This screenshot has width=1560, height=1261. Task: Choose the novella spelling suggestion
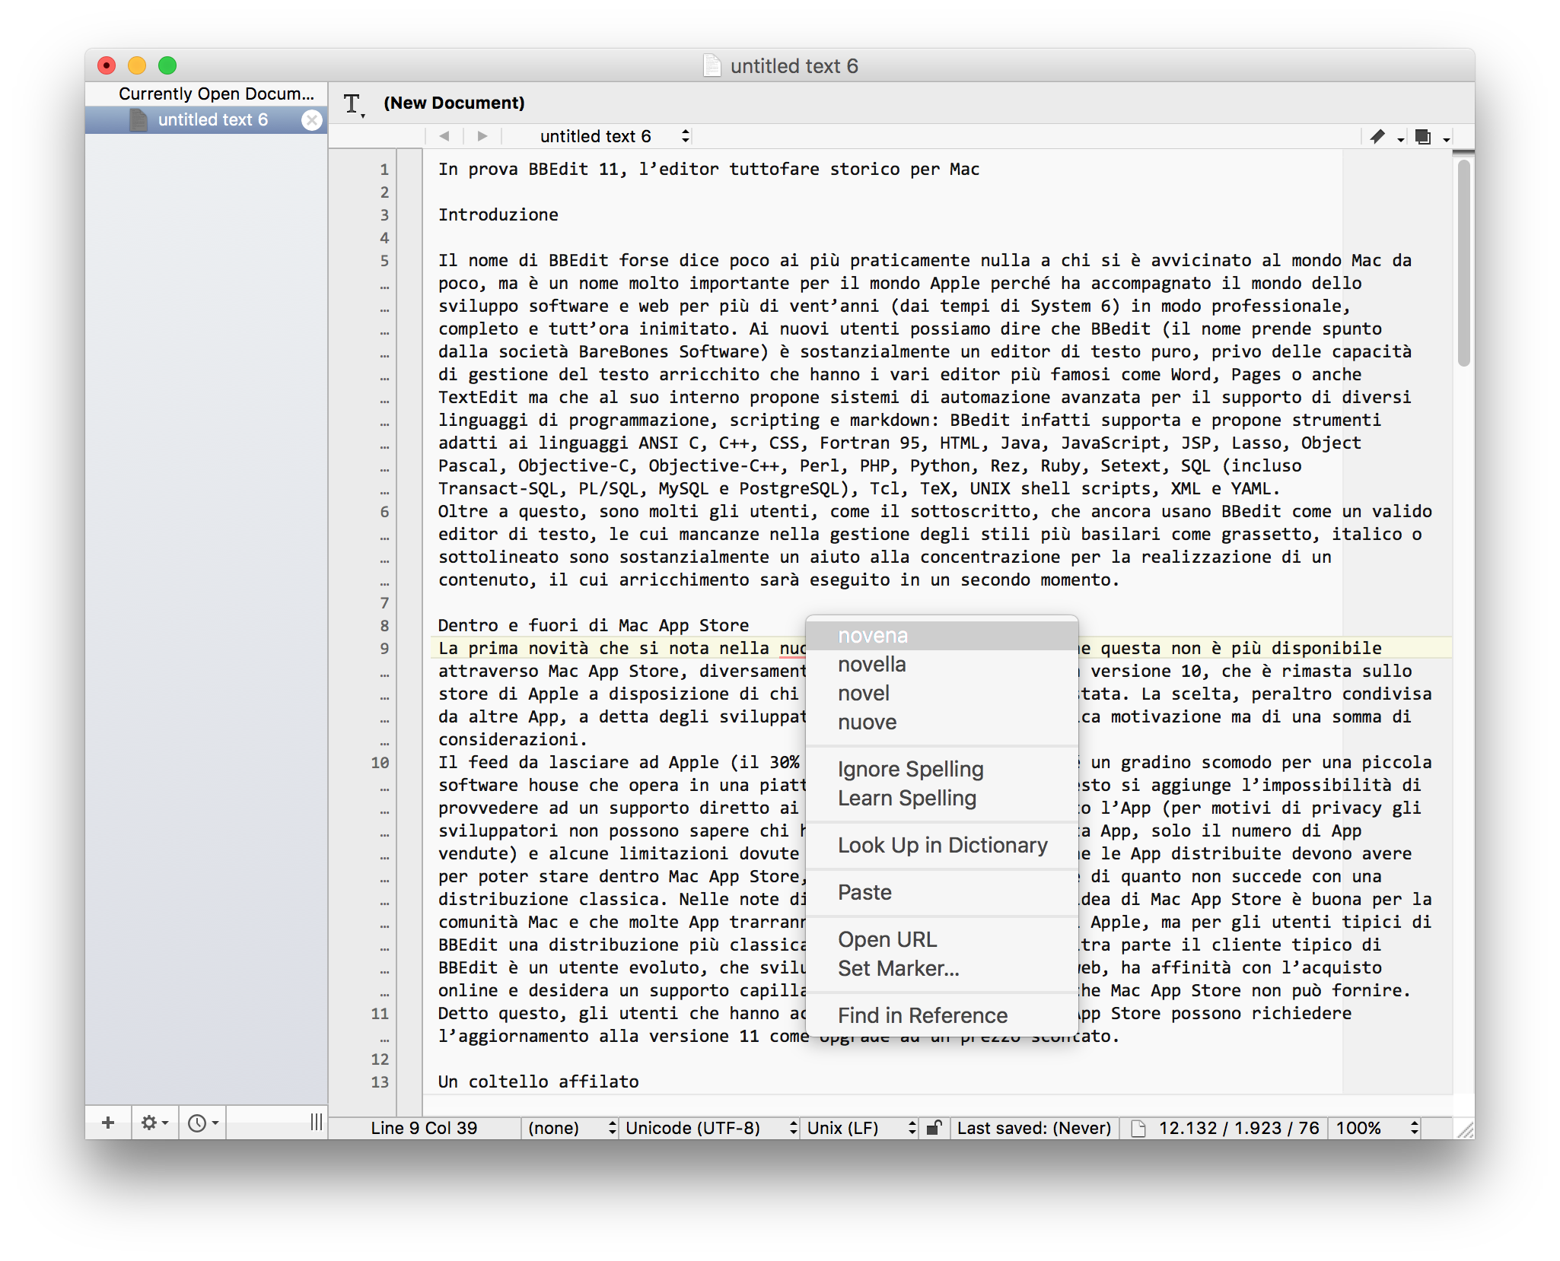tap(871, 665)
